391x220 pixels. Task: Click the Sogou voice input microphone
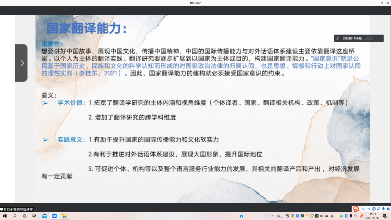[x=384, y=209]
